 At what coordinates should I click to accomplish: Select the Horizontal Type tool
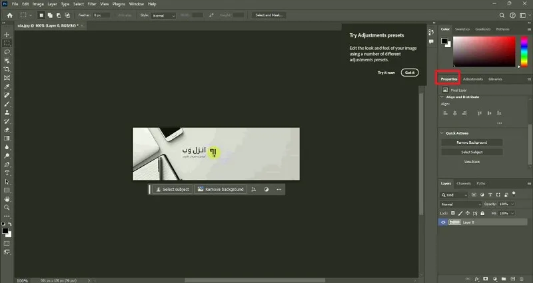point(7,173)
